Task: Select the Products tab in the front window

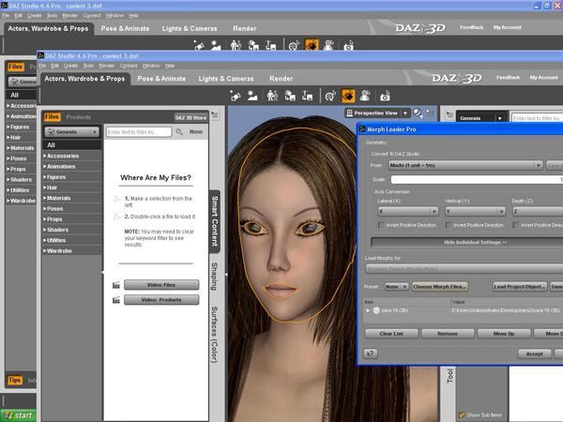Action: tap(78, 117)
